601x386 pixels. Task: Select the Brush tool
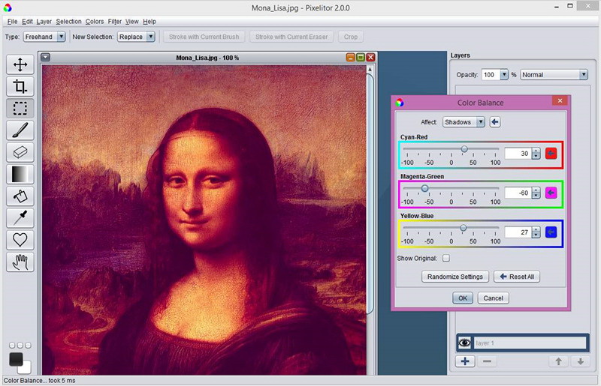pos(20,130)
